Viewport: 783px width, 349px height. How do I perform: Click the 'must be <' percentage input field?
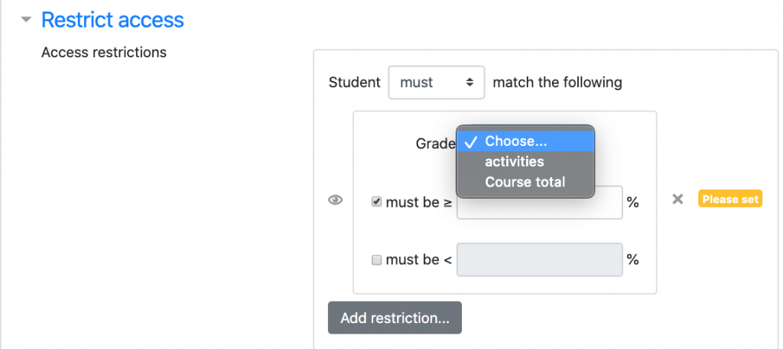[x=539, y=260]
